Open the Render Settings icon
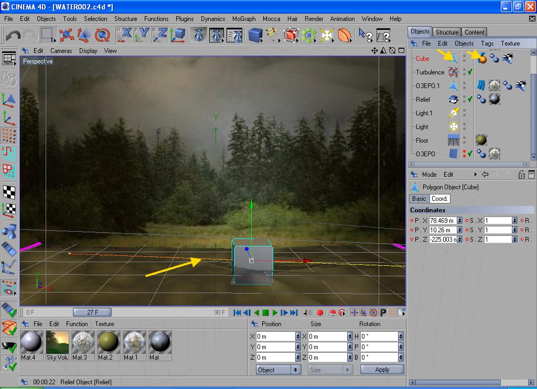 click(234, 35)
